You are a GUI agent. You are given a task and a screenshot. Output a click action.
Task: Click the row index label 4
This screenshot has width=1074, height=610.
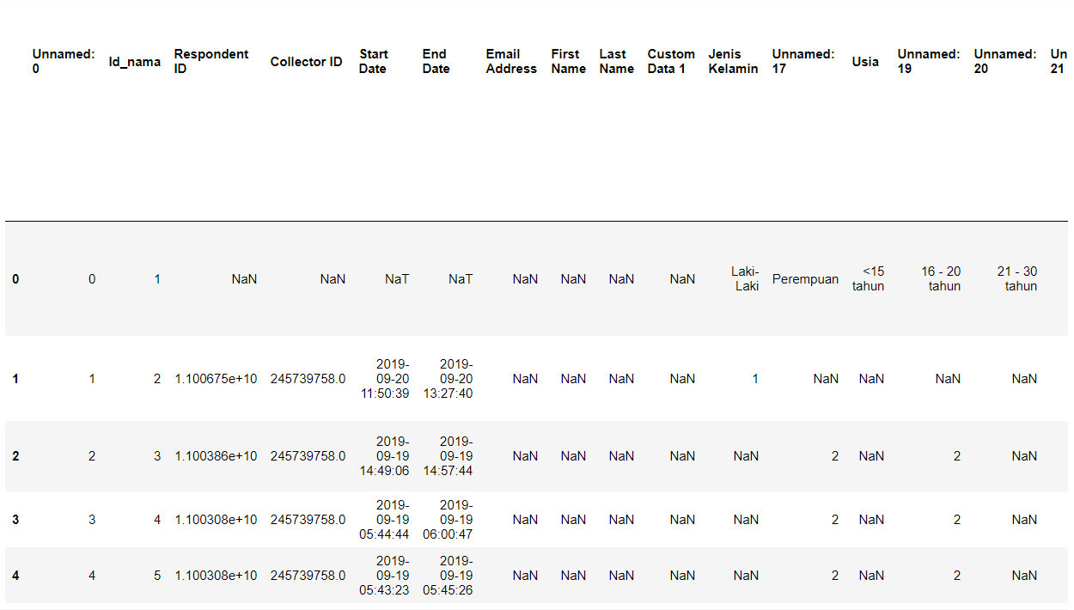[x=15, y=576]
